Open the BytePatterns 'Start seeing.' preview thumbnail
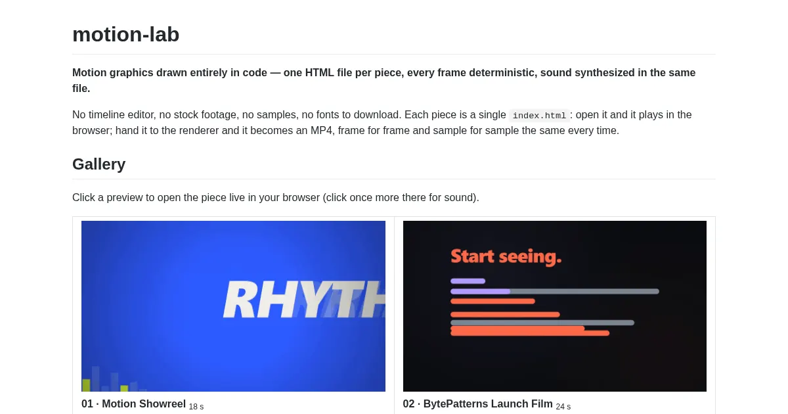 pos(555,306)
